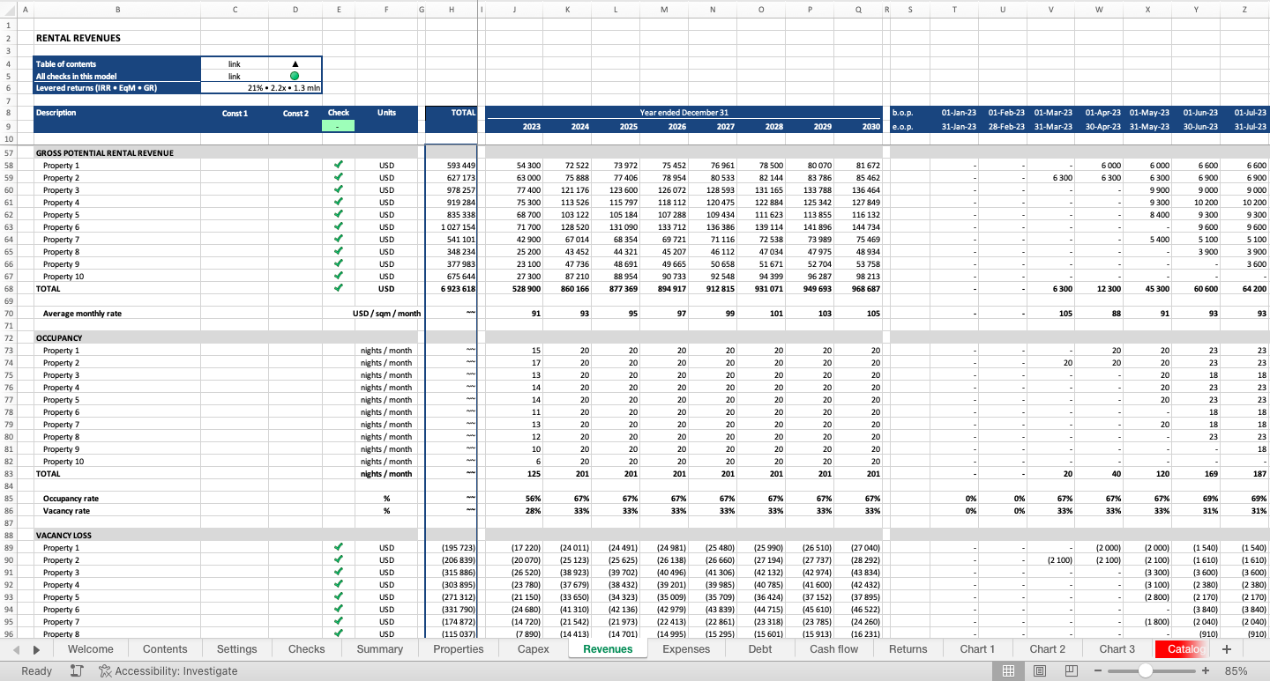The image size is (1270, 681).
Task: Click the 85% zoom level value
Action: (x=1236, y=670)
